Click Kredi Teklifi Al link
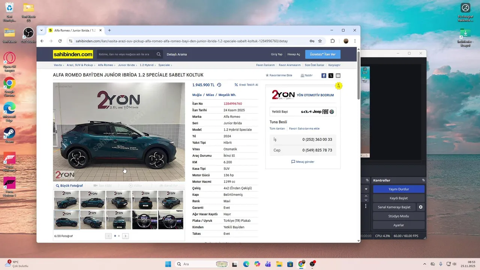Viewport: 480px width, 270px height. click(x=246, y=85)
